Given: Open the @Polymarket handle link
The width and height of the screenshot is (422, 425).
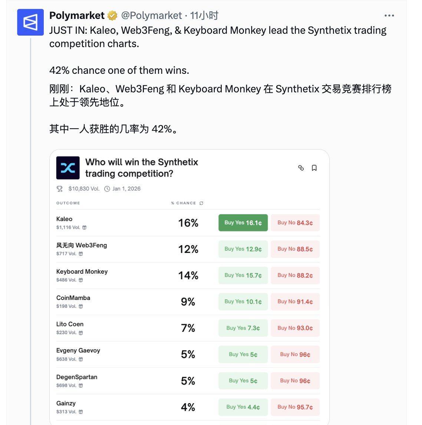Looking at the screenshot, I should point(151,16).
